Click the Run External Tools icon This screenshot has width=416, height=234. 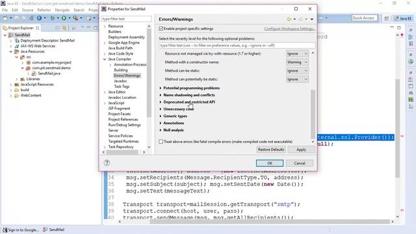[x=75, y=18]
